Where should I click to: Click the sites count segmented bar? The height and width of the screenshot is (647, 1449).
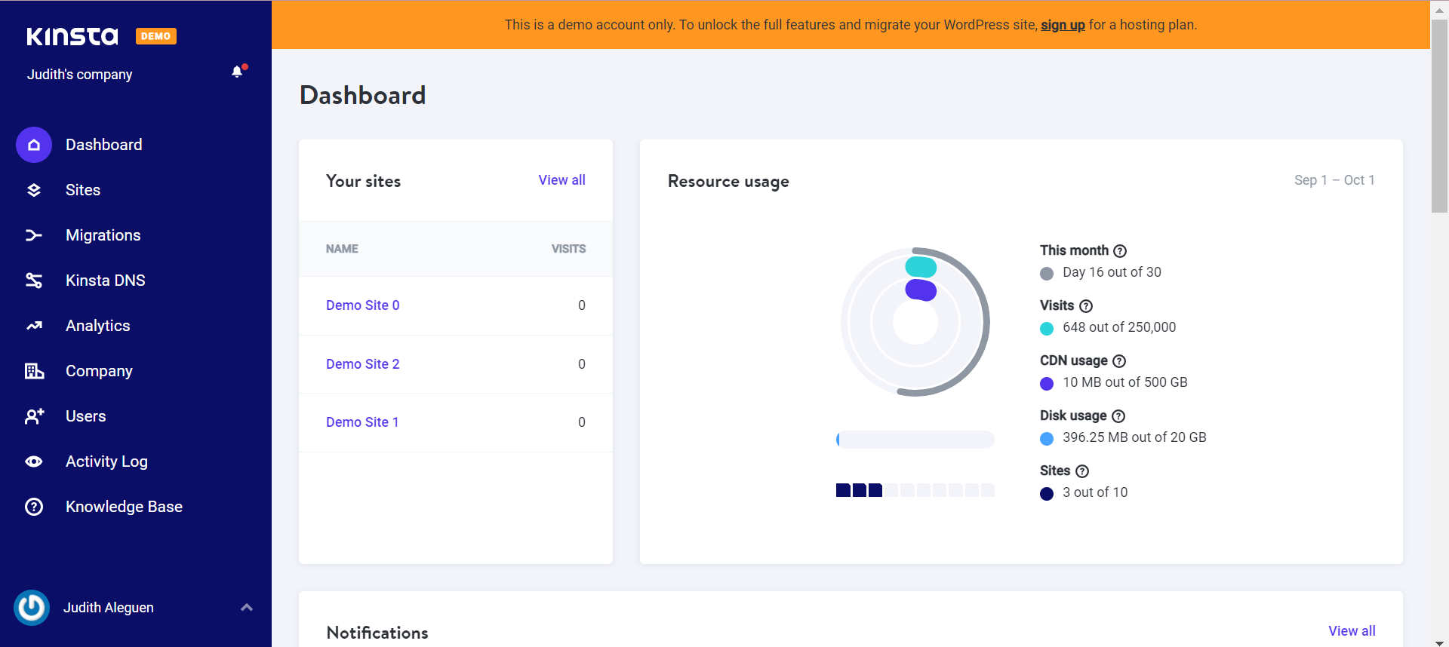(915, 490)
